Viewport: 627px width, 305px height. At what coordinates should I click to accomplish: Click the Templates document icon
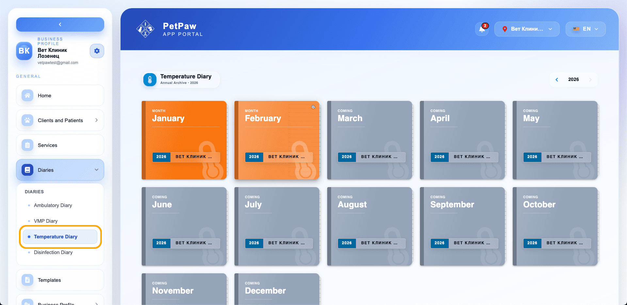tap(27, 280)
